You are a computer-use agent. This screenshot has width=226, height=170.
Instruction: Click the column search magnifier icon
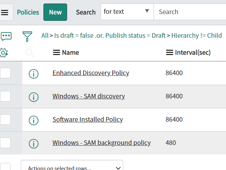point(30,53)
